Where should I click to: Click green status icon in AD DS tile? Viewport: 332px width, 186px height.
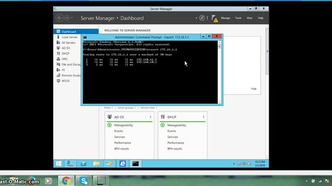tap(109, 125)
